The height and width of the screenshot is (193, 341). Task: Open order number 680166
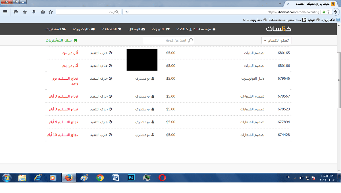(x=284, y=65)
